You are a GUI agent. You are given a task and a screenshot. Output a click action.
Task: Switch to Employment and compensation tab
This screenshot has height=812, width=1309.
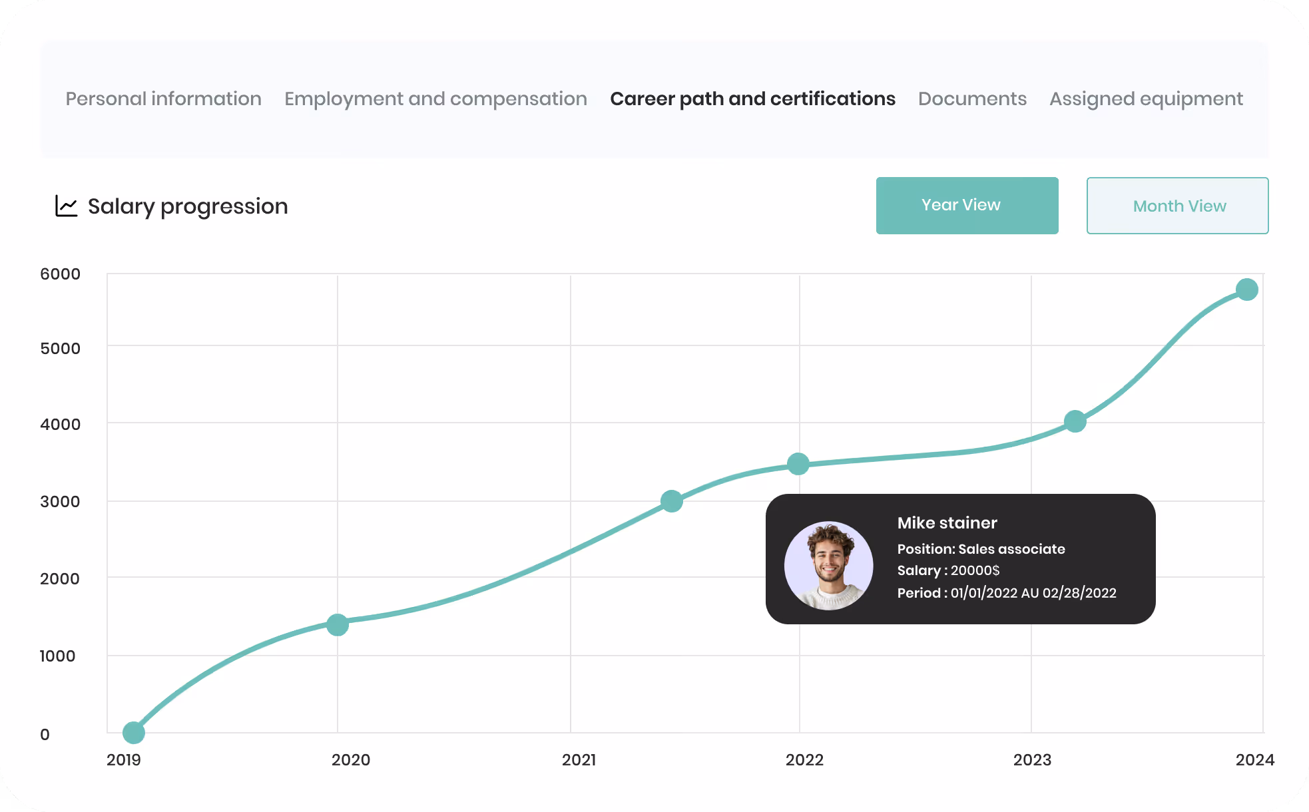click(435, 99)
